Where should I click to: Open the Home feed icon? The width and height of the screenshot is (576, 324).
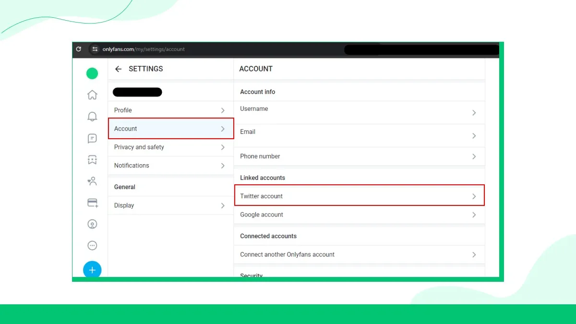(92, 95)
